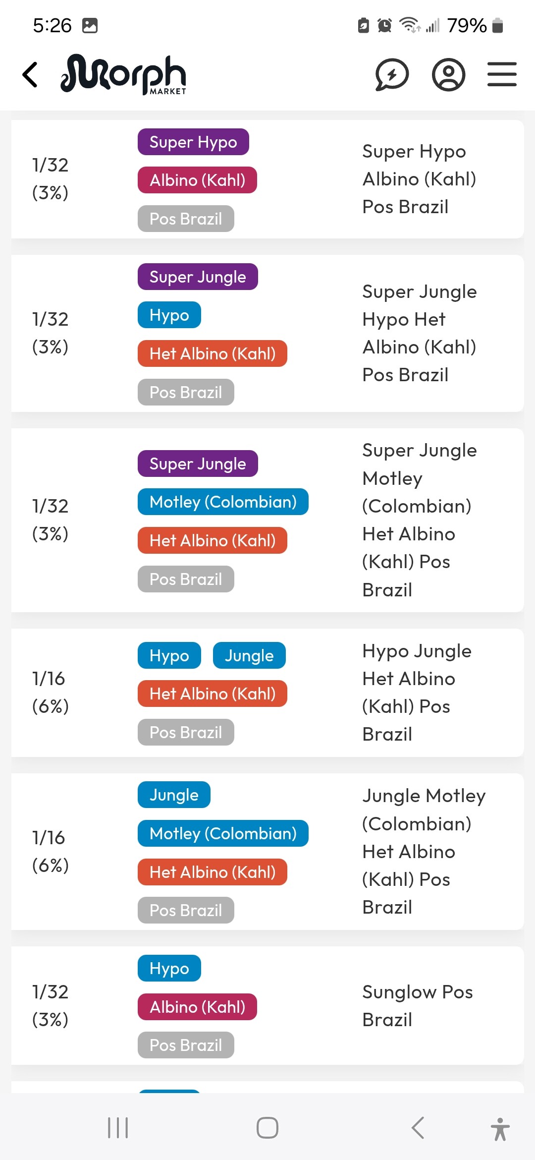
Task: Tap the Android recent apps button
Action: click(x=118, y=1128)
